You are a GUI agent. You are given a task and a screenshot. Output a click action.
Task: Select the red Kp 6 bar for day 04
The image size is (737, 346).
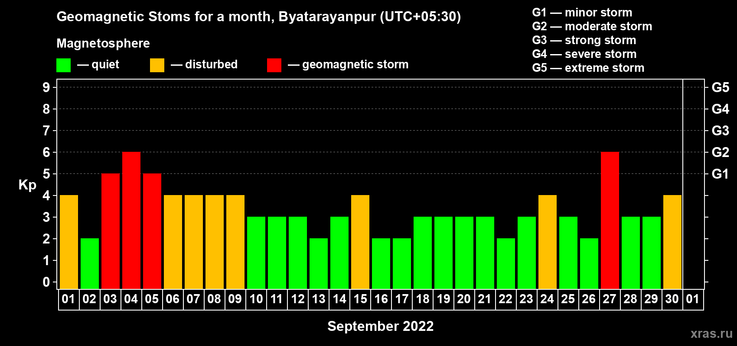131,221
